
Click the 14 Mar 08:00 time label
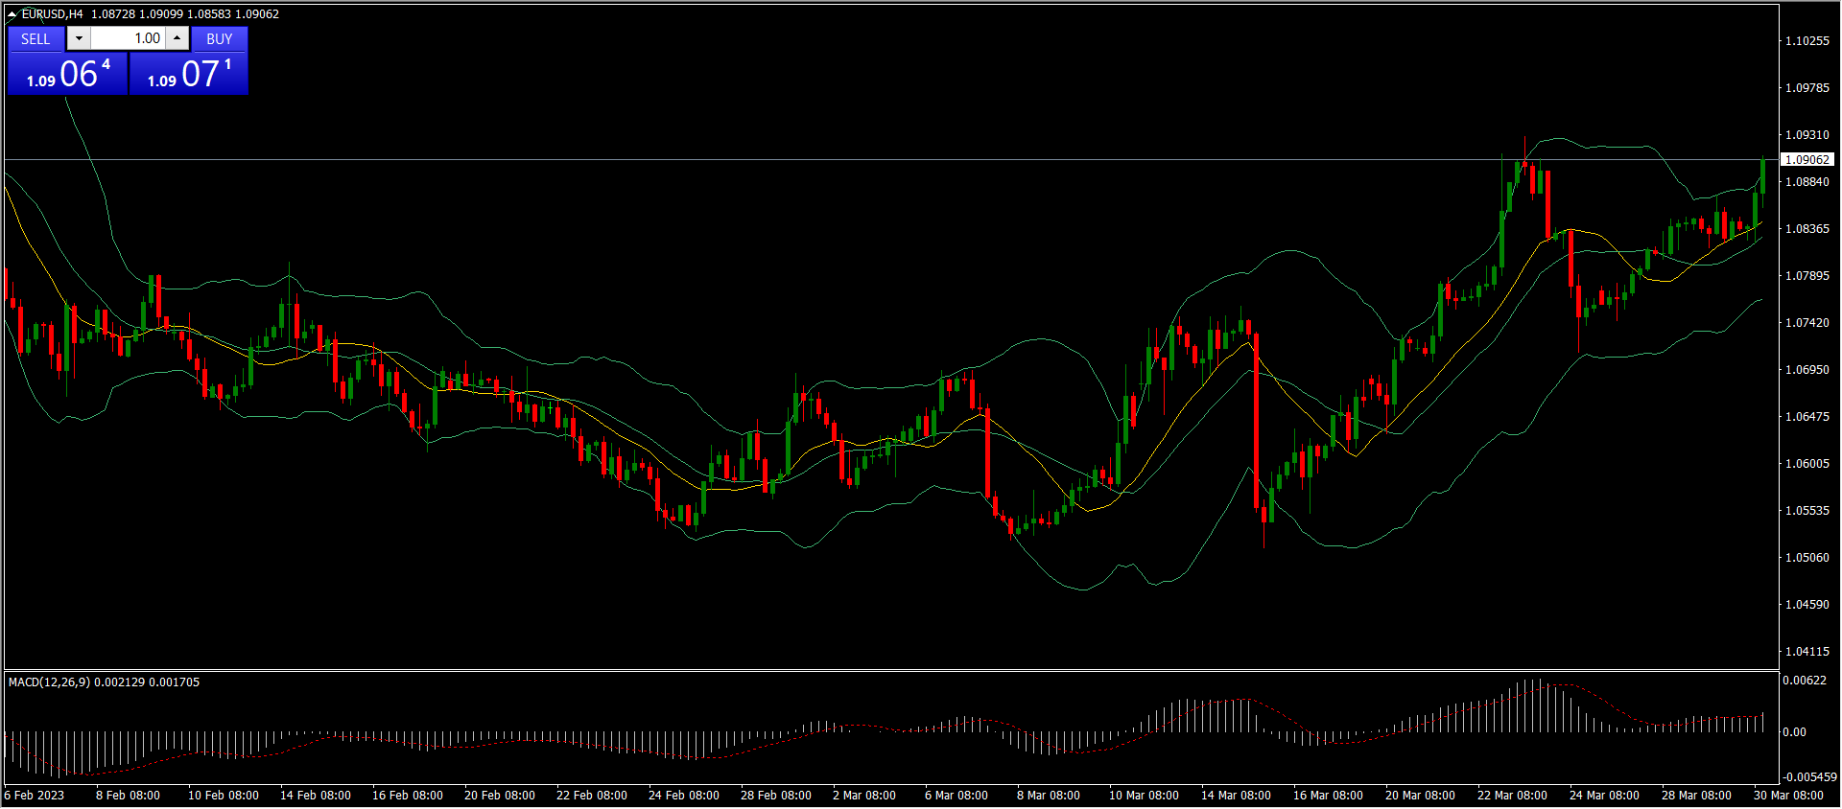tap(1237, 796)
